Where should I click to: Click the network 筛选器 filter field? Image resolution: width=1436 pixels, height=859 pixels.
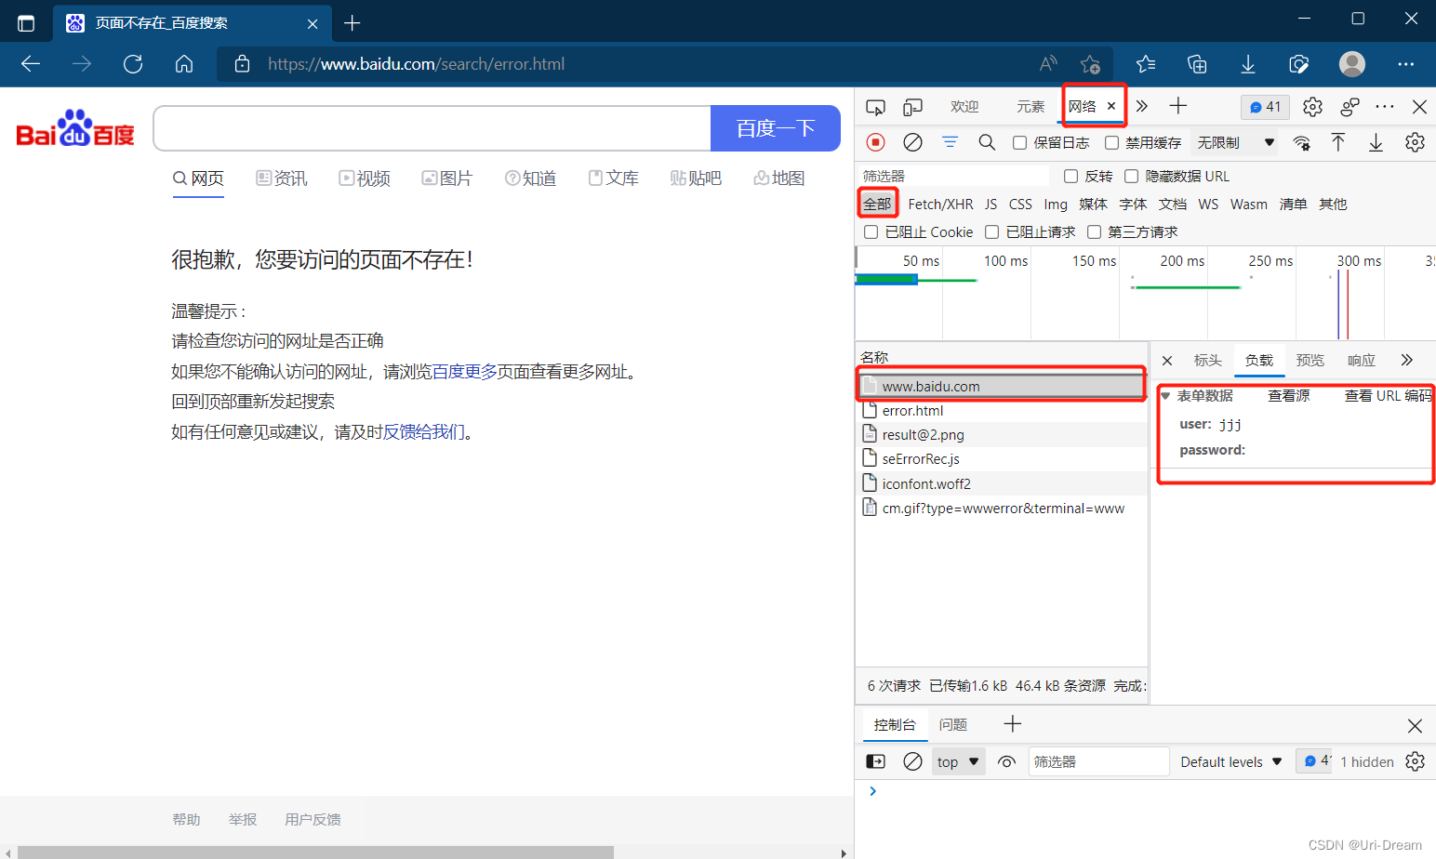pyautogui.click(x=956, y=176)
